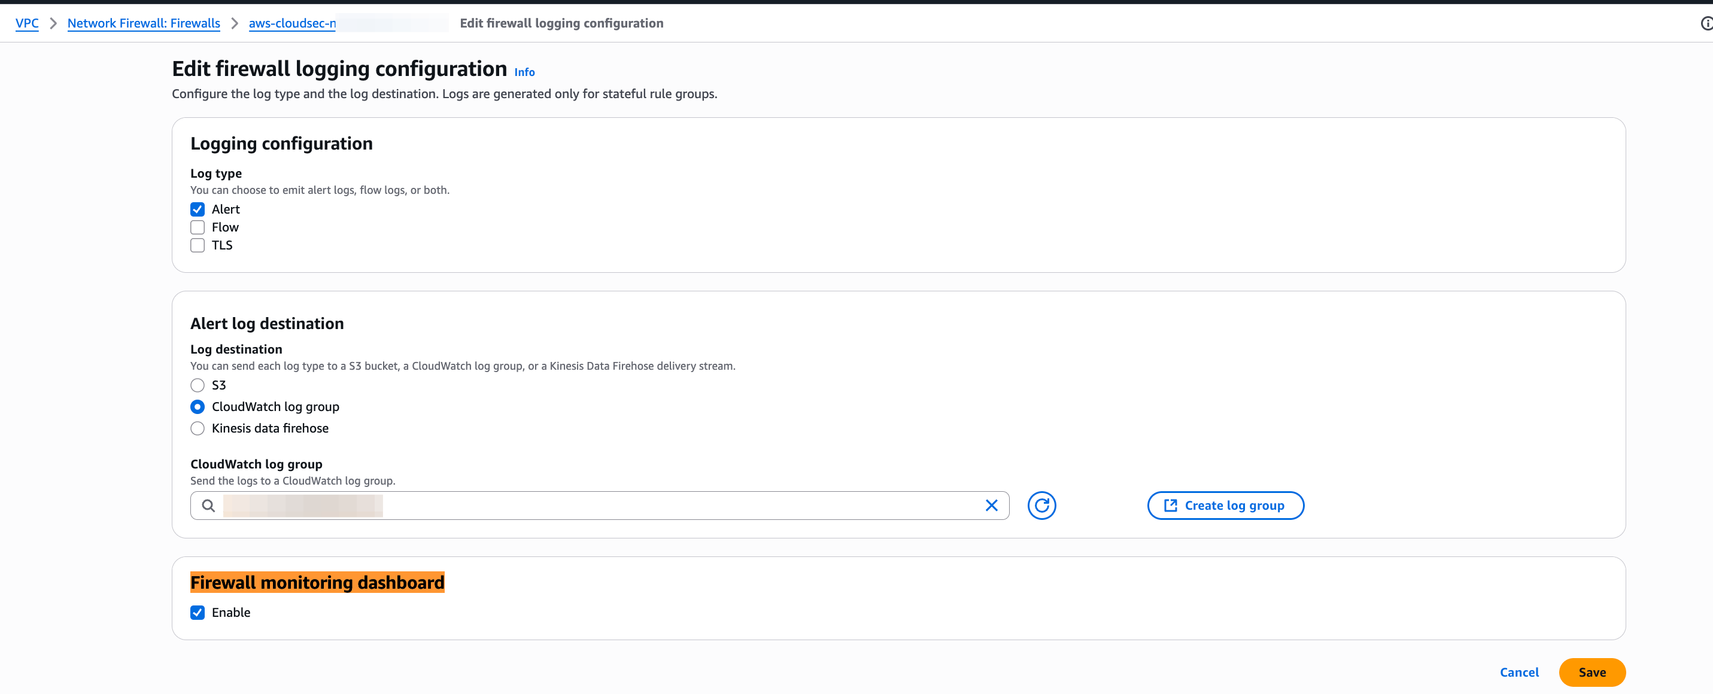Select S3 as log destination
This screenshot has width=1713, height=694.
coord(198,385)
